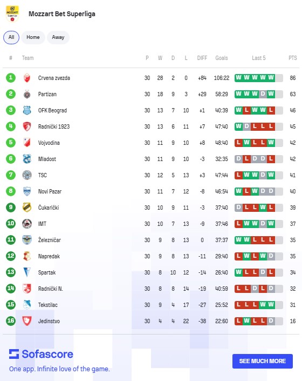Click the SEE MUCH MORE button
This screenshot has height=381, width=302.
click(x=263, y=361)
